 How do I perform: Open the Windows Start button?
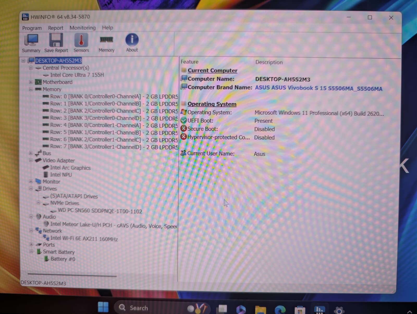(103, 307)
